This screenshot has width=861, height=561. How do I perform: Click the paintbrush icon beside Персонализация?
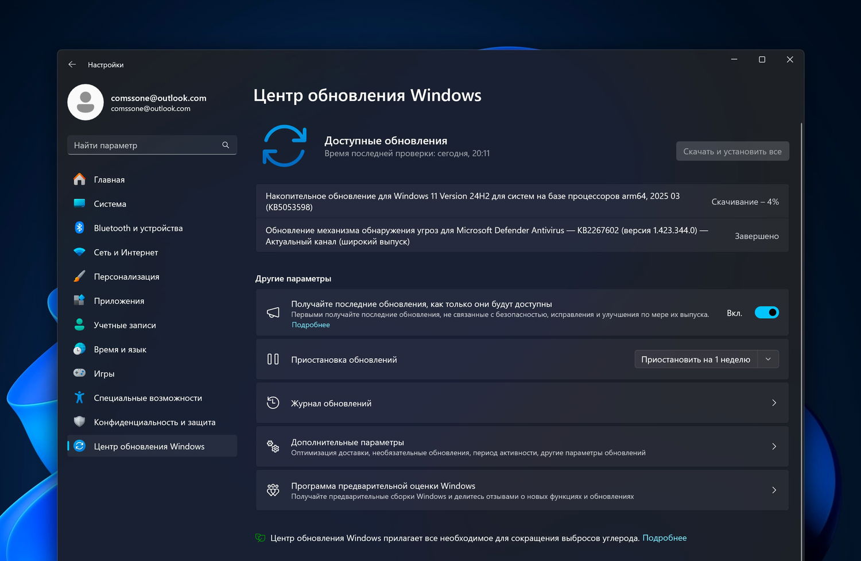tap(80, 277)
